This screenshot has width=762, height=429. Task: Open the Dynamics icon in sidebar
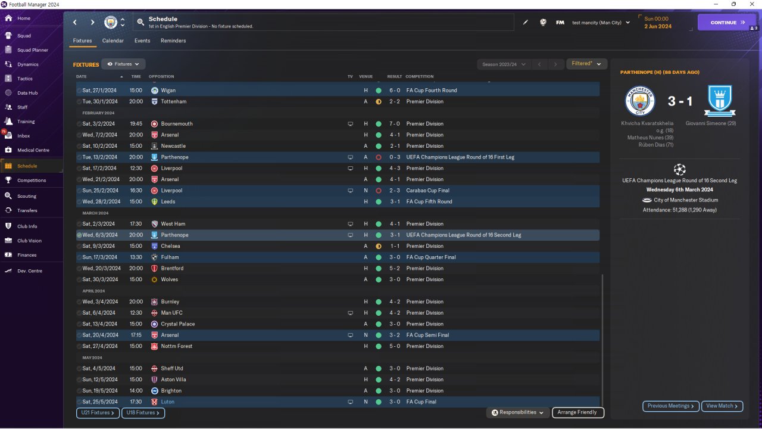pyautogui.click(x=8, y=64)
